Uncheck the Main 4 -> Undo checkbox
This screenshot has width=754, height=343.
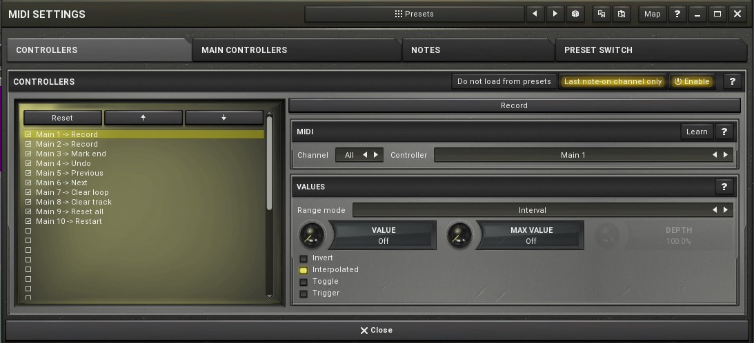click(x=28, y=163)
